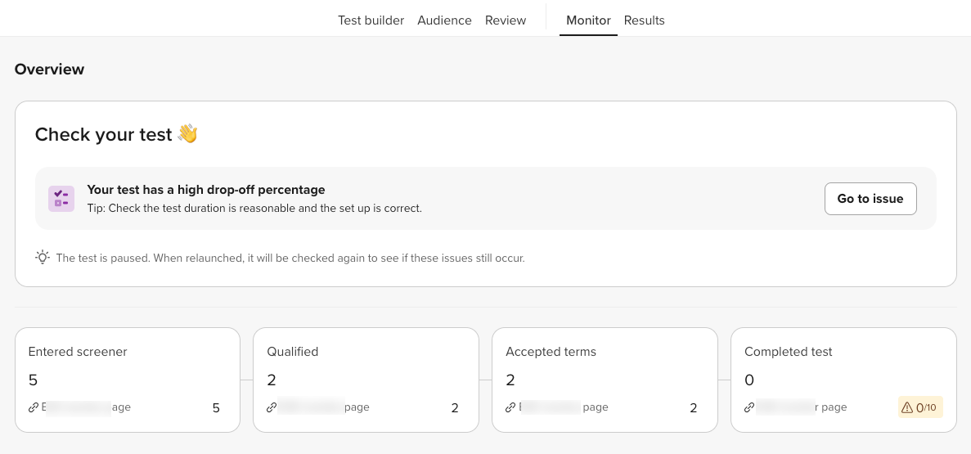Click the warning triangle icon showing 0/10
The image size is (971, 454).
point(906,407)
